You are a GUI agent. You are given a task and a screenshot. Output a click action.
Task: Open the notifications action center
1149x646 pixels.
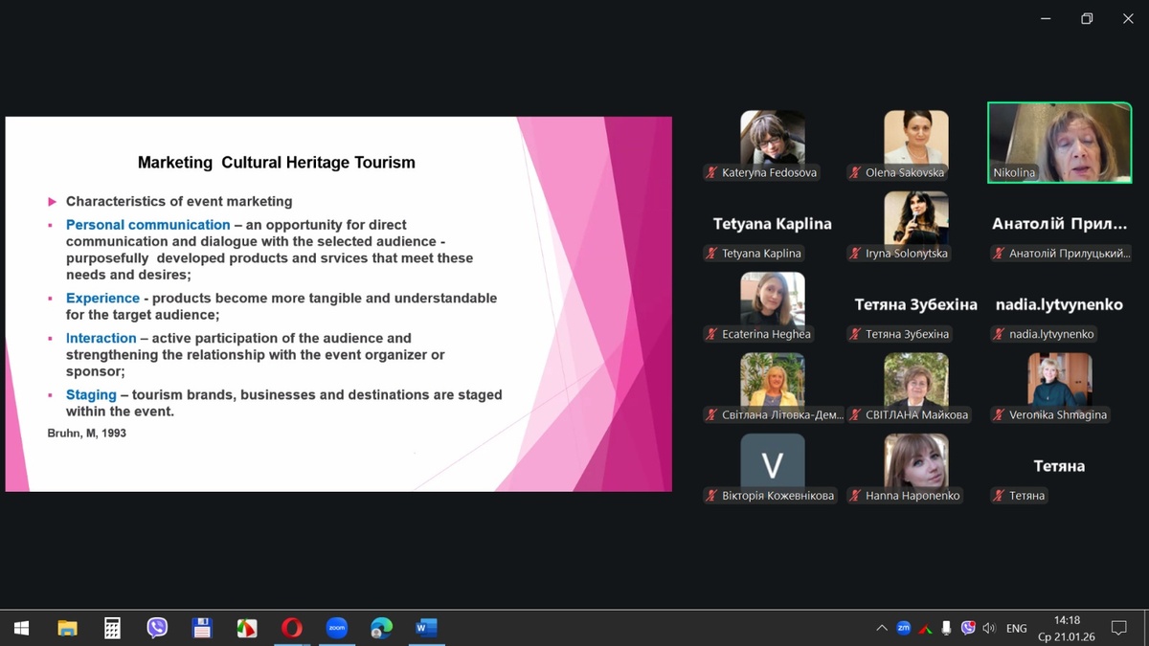click(x=1118, y=628)
